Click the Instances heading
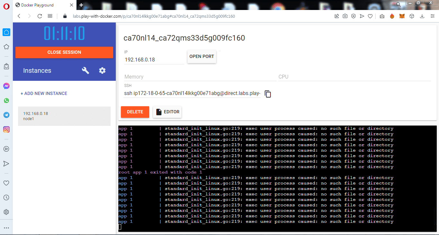The image size is (439, 235). pos(37,70)
